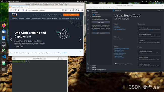Open Terminal menu in VS Code
Screen dimensions: 164x92
pyautogui.click(x=112, y=8)
